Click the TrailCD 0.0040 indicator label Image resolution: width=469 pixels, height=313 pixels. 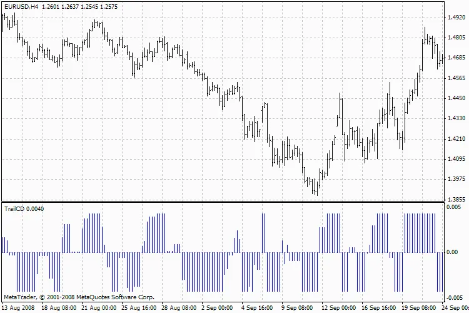pyautogui.click(x=24, y=208)
